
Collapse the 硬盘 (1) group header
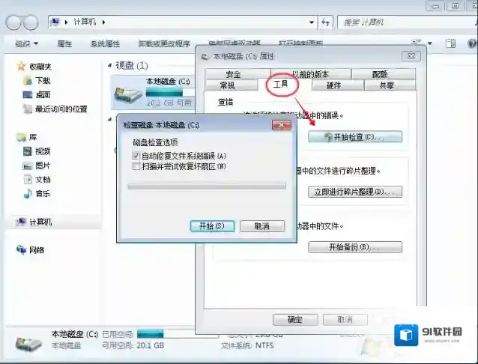(x=110, y=66)
